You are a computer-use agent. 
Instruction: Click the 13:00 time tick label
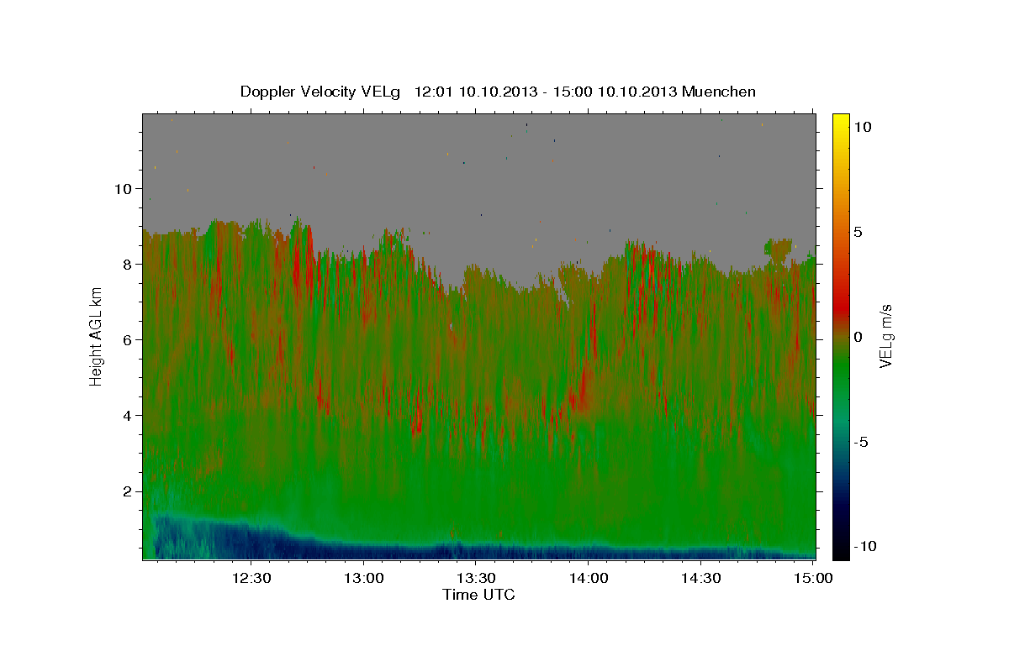(x=363, y=578)
